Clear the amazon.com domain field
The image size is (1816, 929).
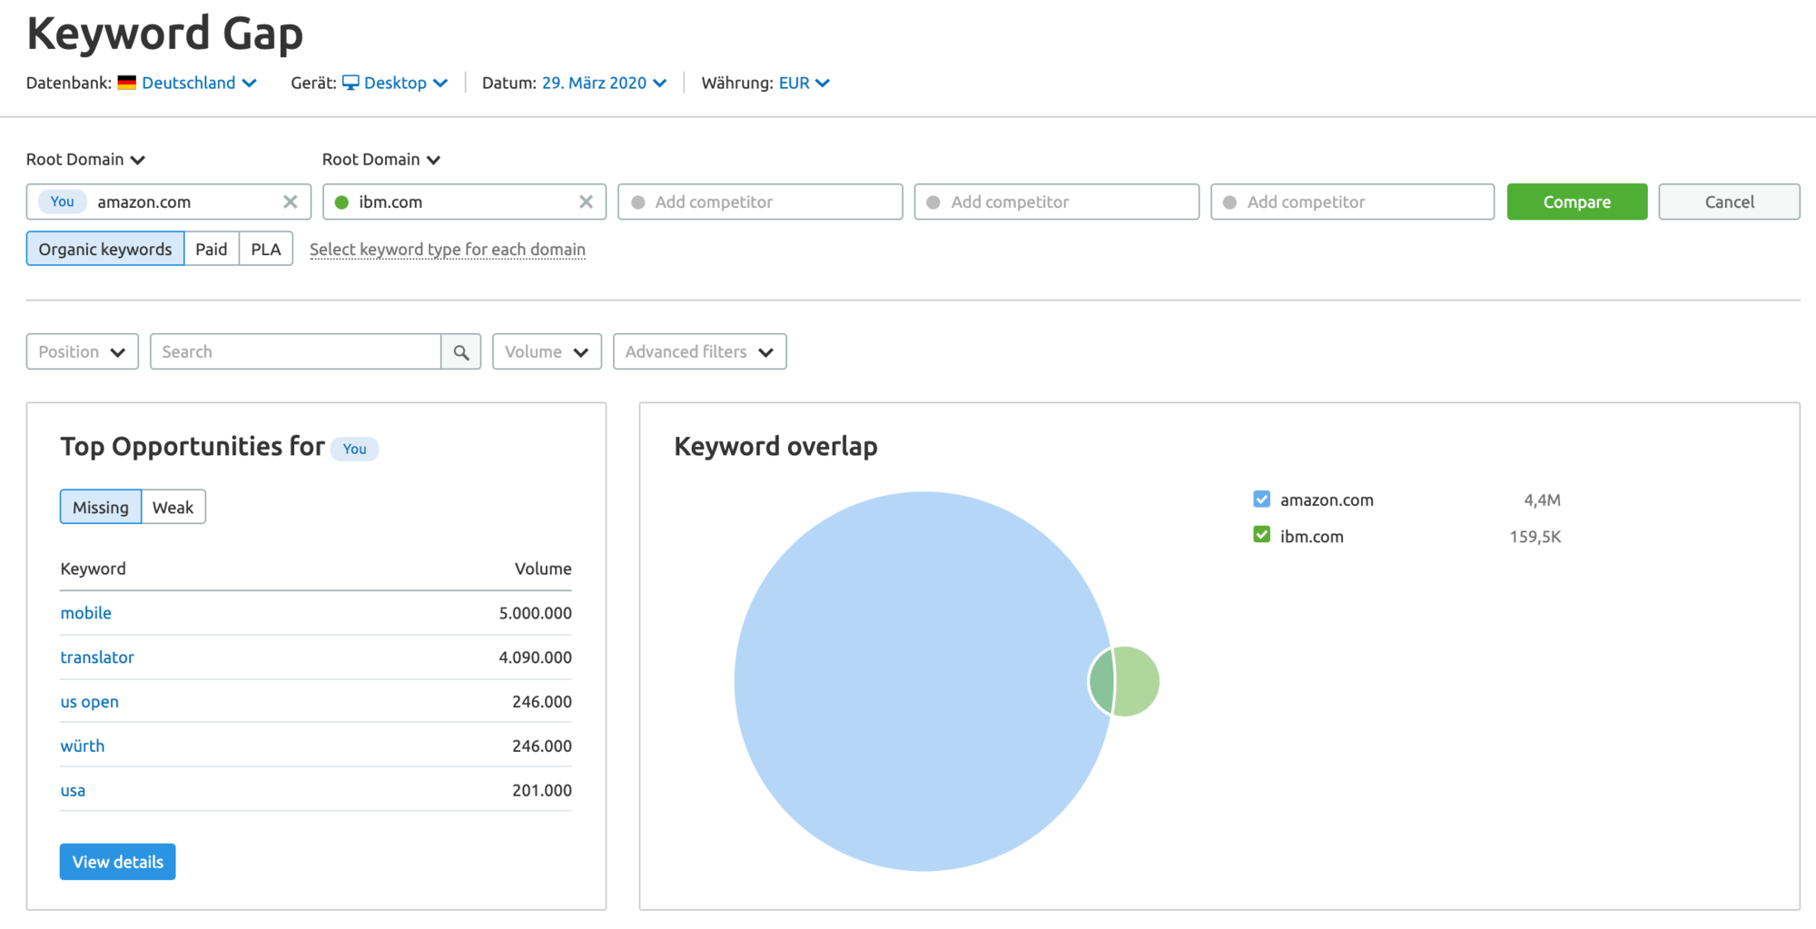(290, 202)
